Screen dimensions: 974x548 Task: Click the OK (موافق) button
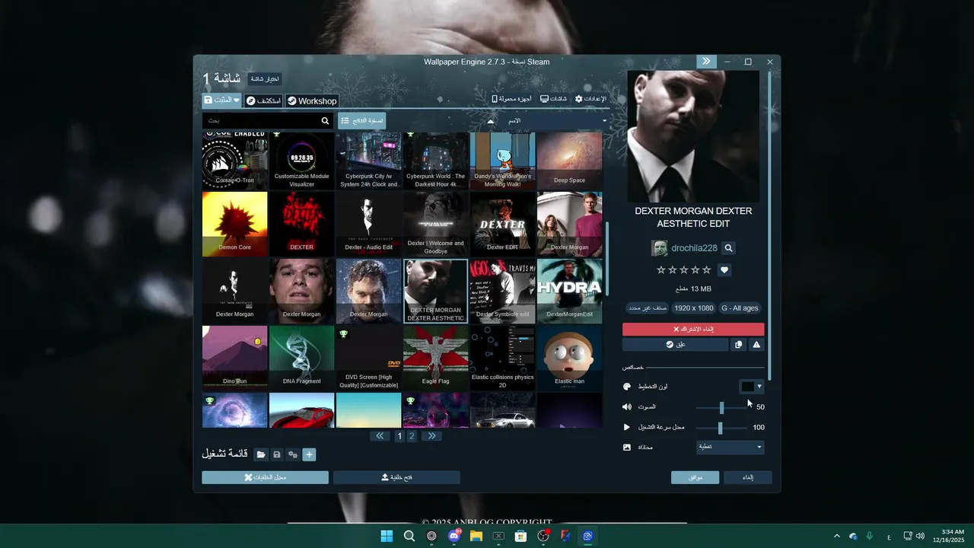click(x=695, y=477)
